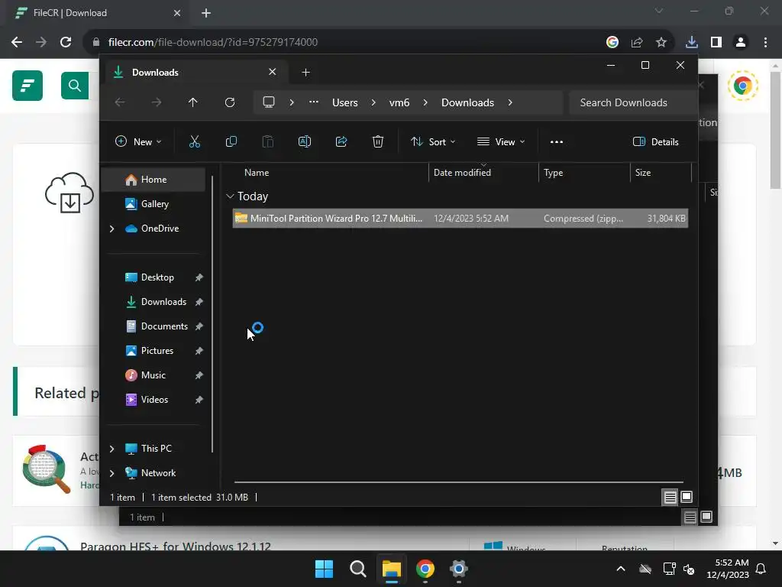Open Pictures in the navigation pane
The height and width of the screenshot is (587, 782).
tap(157, 350)
